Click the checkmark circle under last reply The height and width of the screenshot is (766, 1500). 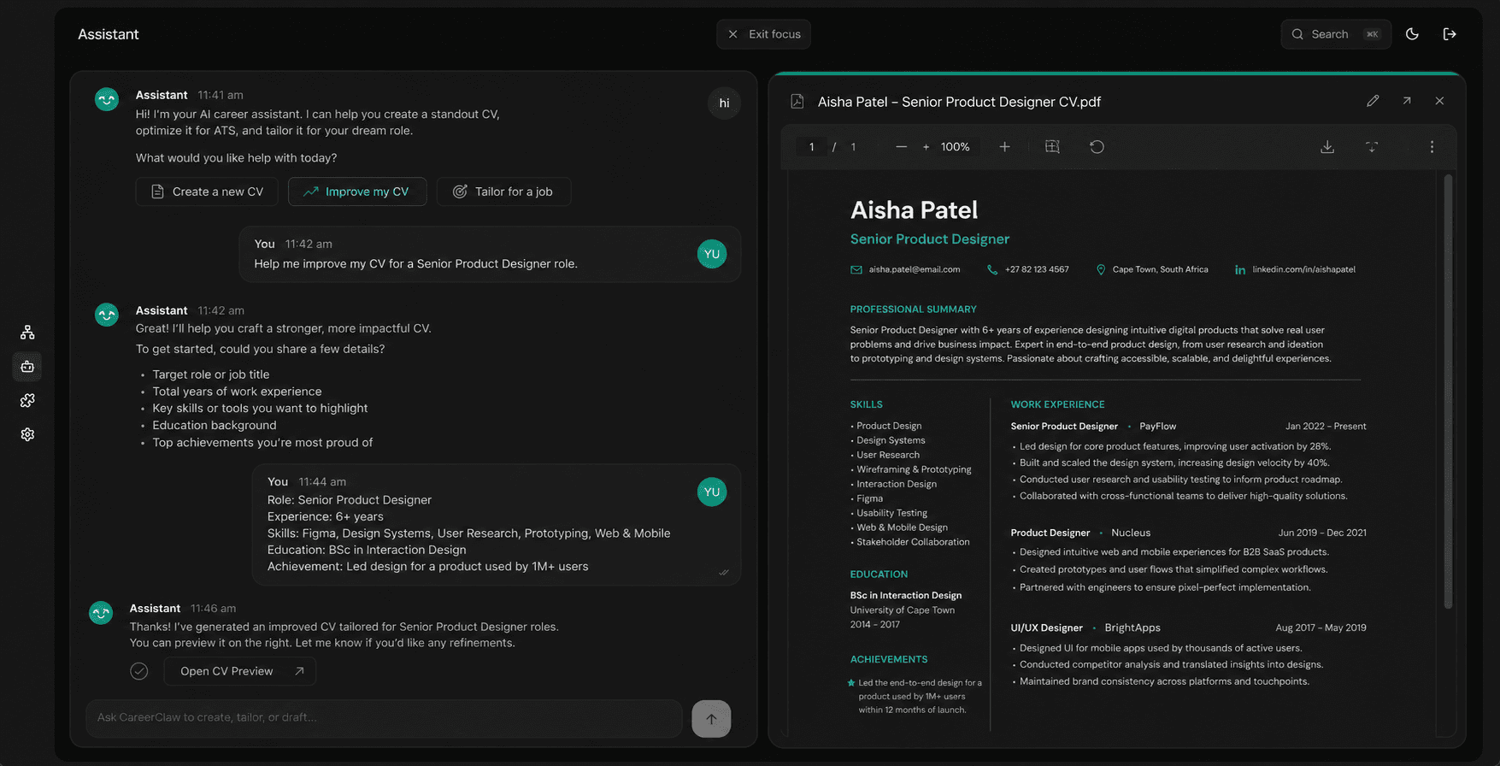pyautogui.click(x=139, y=671)
